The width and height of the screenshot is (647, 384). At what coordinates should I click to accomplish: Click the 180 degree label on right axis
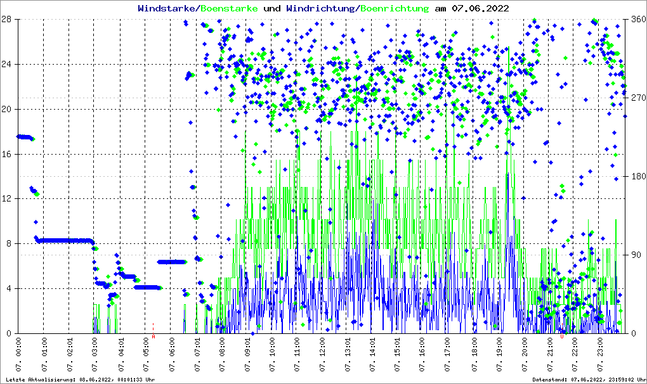(636, 176)
